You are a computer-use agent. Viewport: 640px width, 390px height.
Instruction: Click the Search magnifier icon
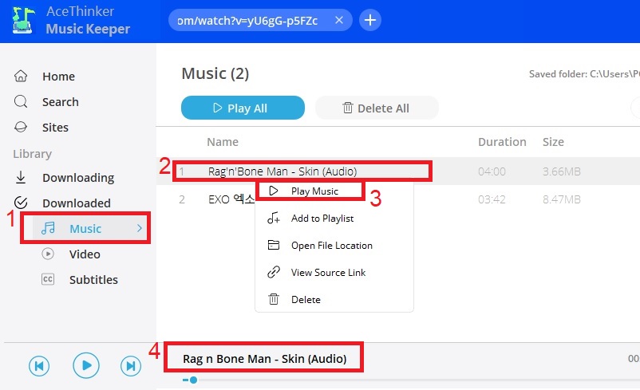tap(21, 101)
